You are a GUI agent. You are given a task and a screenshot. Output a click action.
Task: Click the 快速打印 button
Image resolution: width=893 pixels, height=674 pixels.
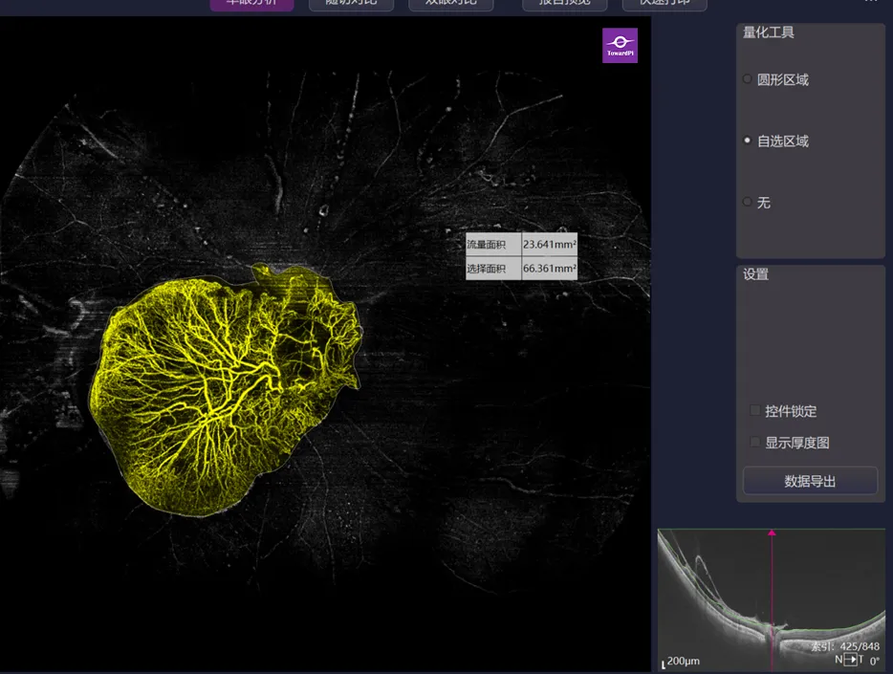click(x=664, y=3)
